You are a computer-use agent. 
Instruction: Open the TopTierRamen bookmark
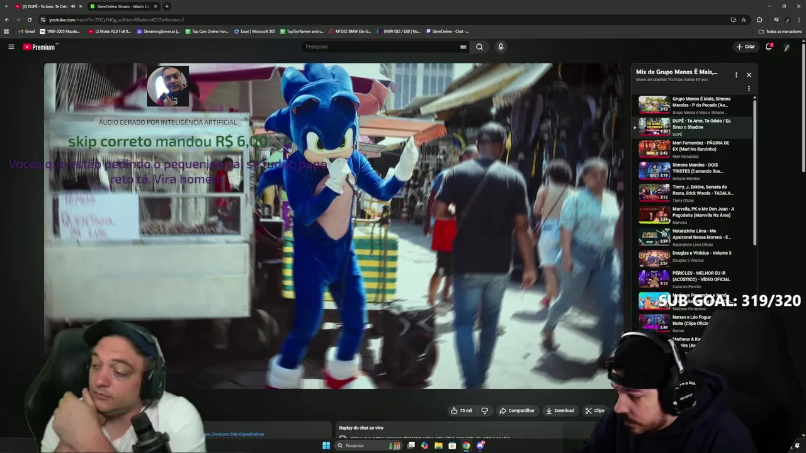302,31
